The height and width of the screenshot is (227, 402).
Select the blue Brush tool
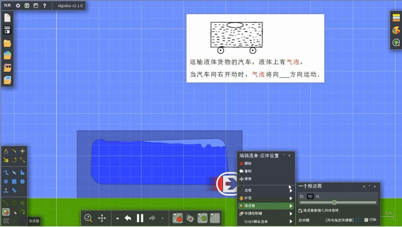pos(6,173)
